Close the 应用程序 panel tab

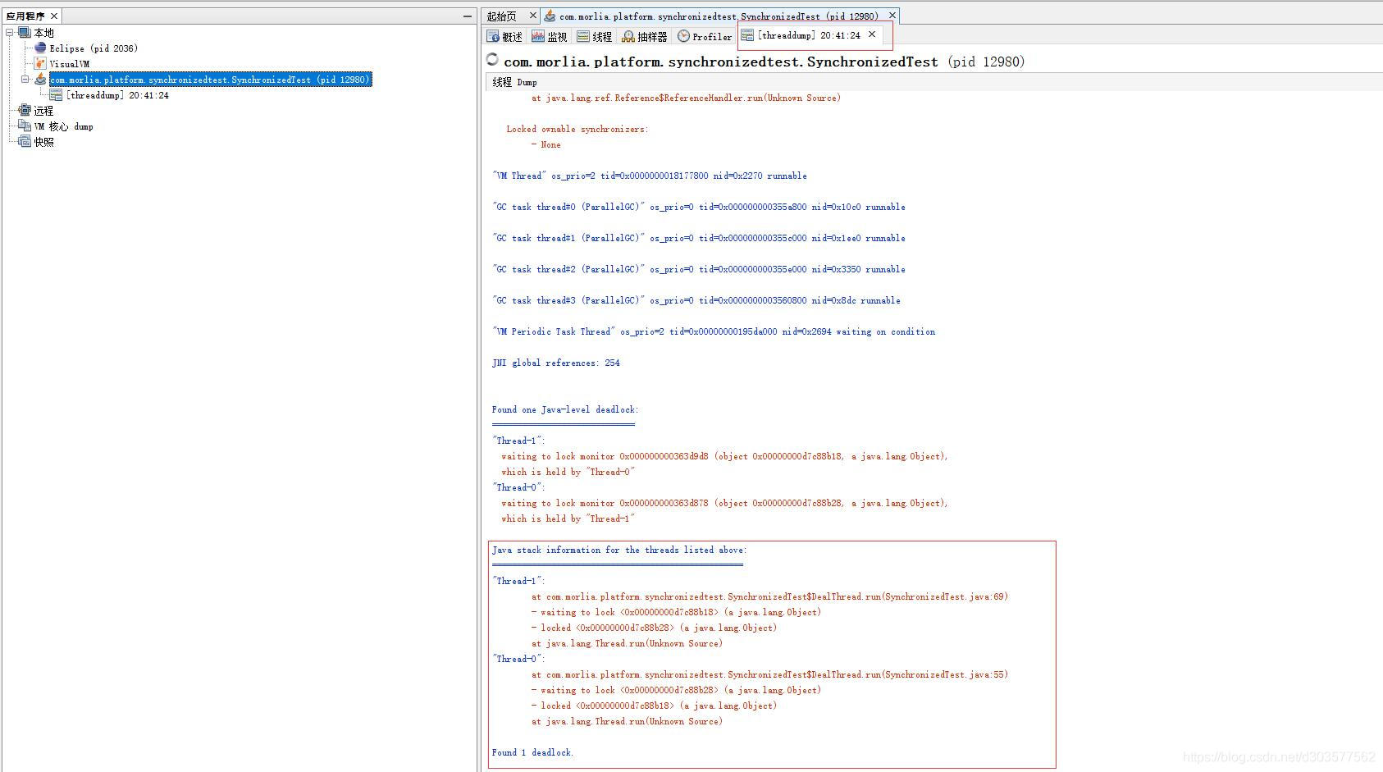point(54,16)
